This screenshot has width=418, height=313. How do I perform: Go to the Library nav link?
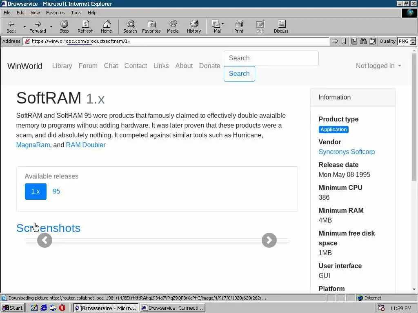click(62, 66)
